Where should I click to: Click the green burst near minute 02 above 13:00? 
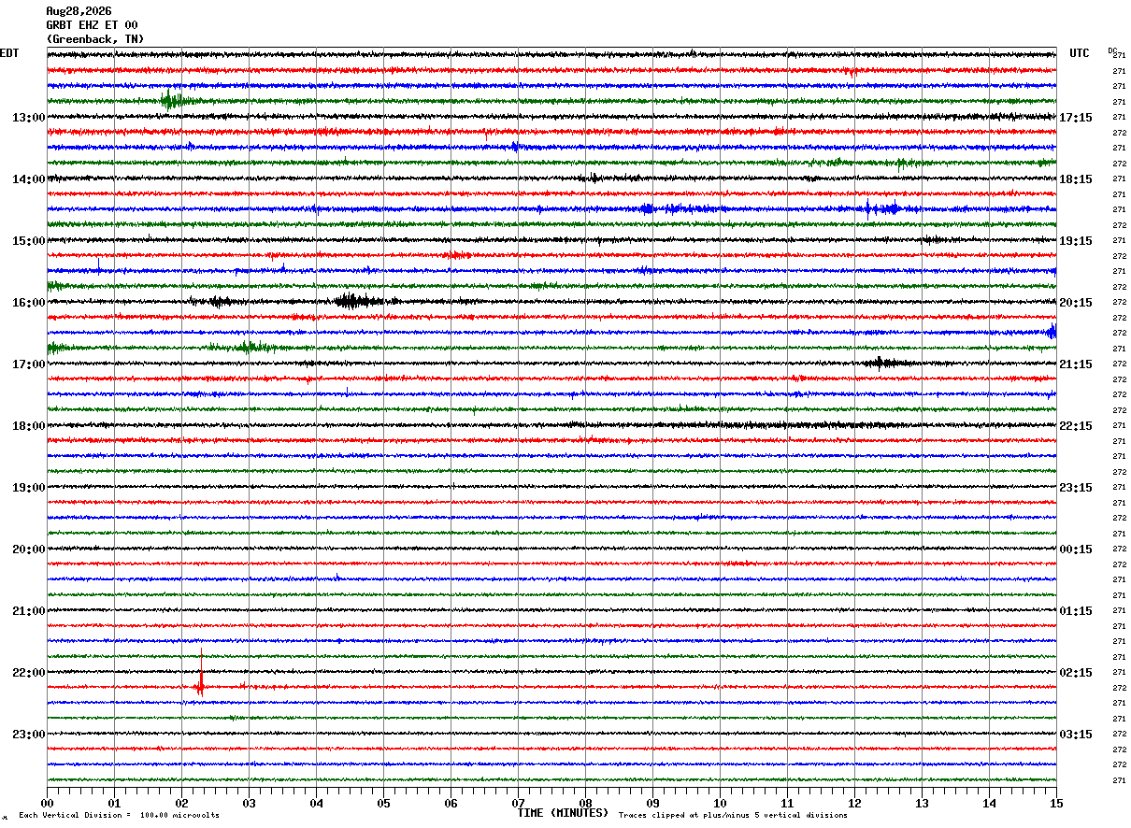pos(172,100)
